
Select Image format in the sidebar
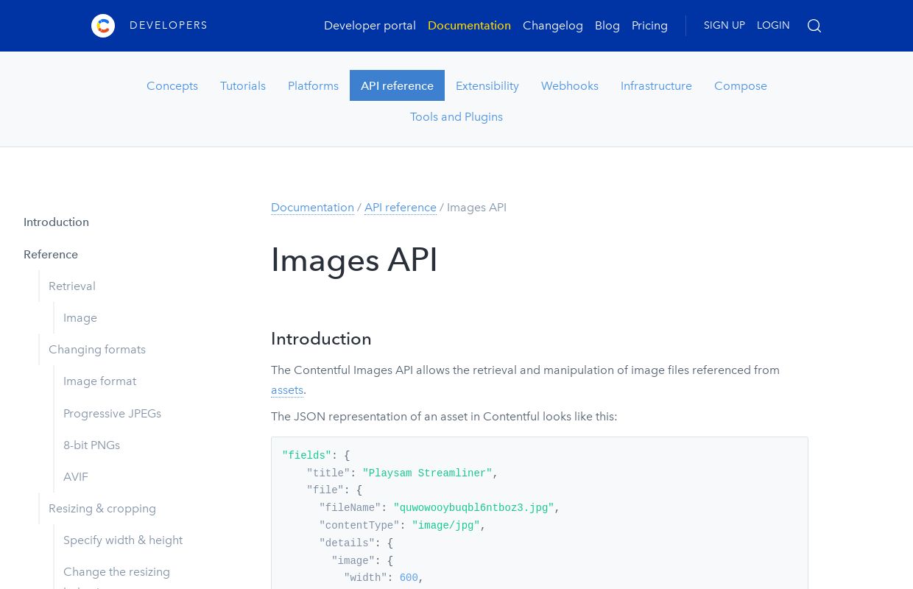coord(99,381)
